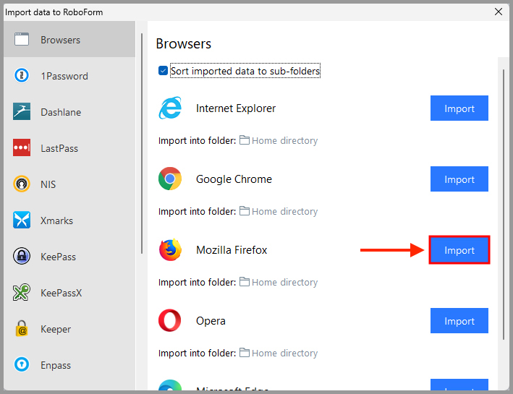Image resolution: width=513 pixels, height=394 pixels.
Task: Click the LastPass red icon
Action: (x=22, y=148)
